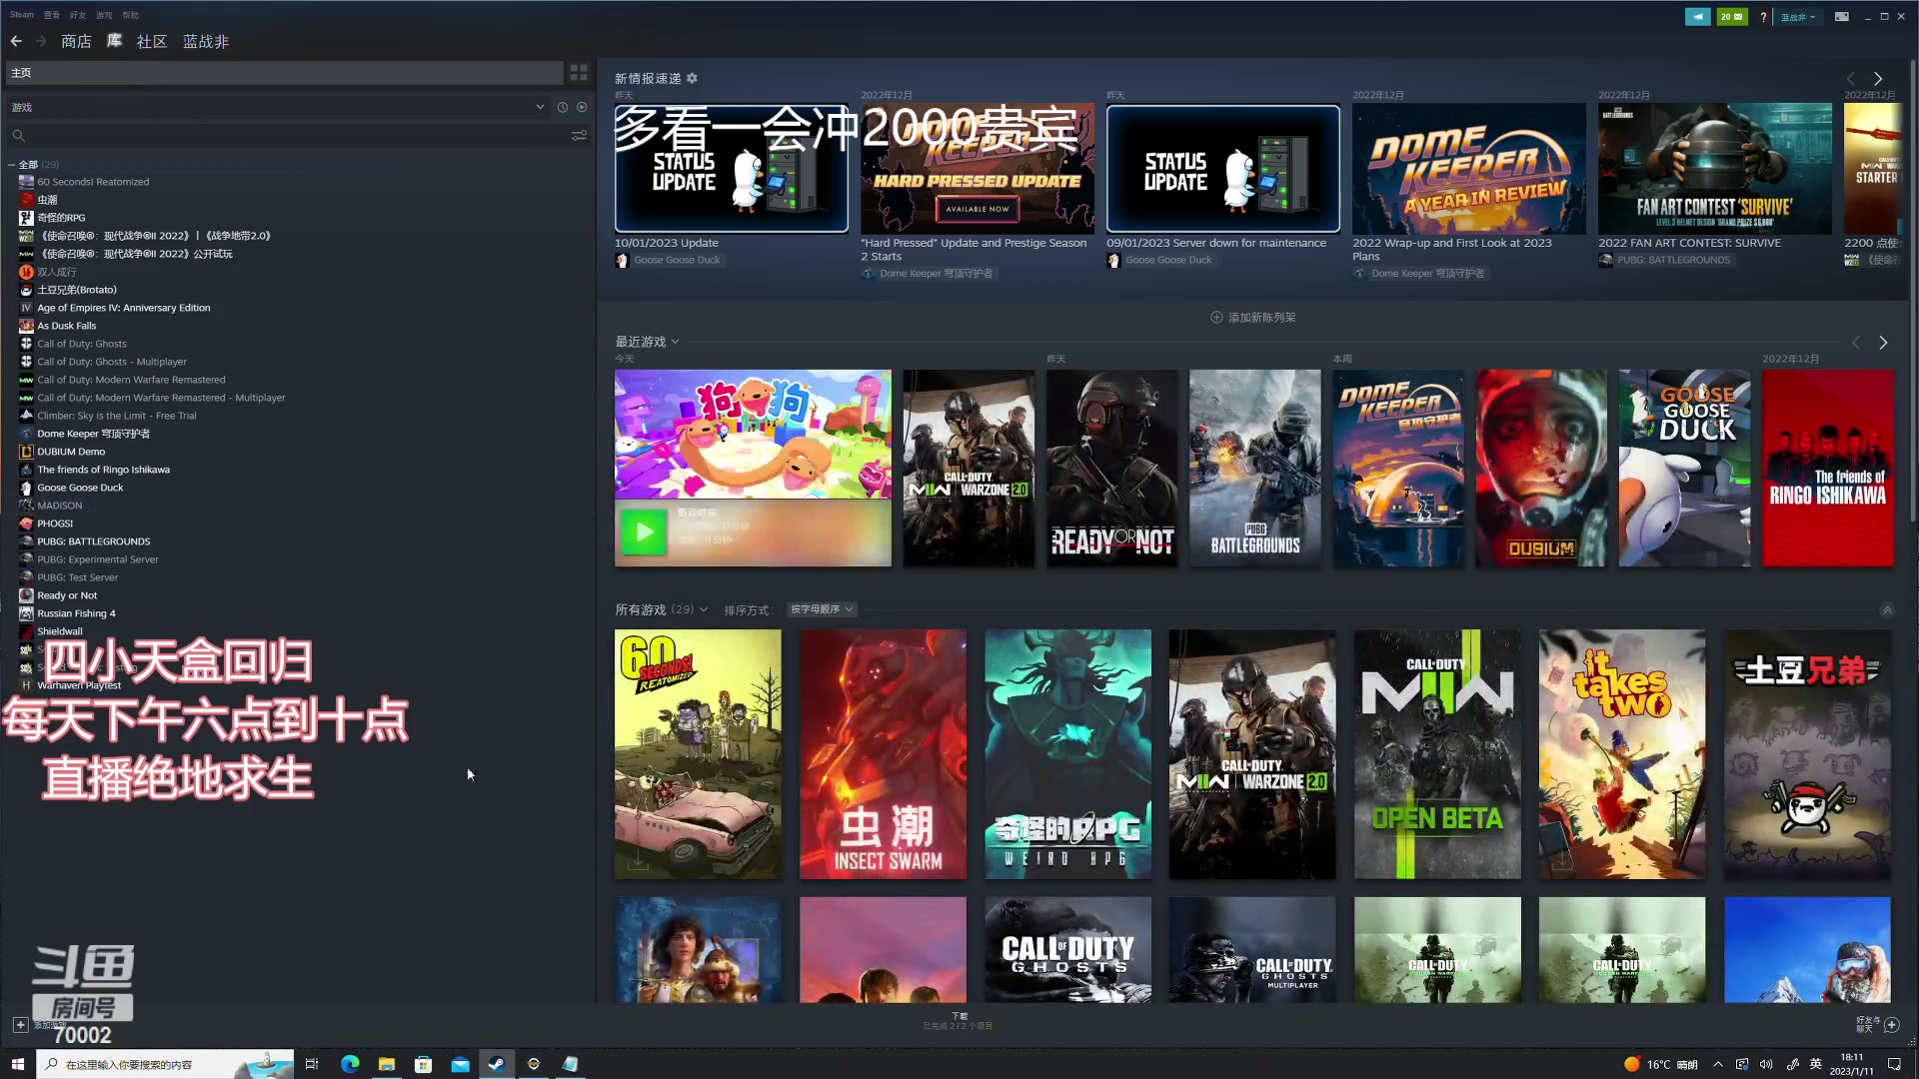The width and height of the screenshot is (1919, 1079).
Task: Open friends and chat plus icon
Action: coord(1891,1025)
